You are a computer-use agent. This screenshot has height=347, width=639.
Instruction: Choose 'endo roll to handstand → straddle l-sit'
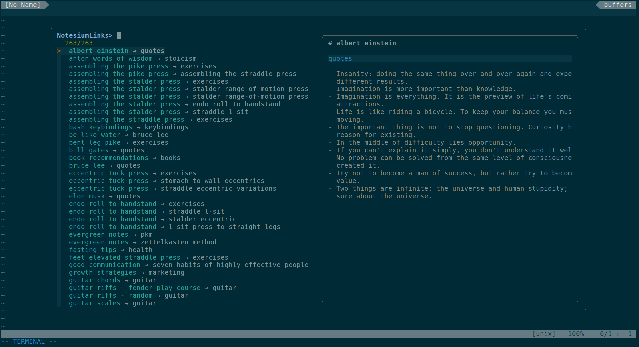[146, 211]
